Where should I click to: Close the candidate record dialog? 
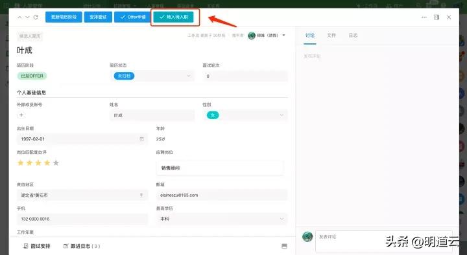tap(449, 17)
